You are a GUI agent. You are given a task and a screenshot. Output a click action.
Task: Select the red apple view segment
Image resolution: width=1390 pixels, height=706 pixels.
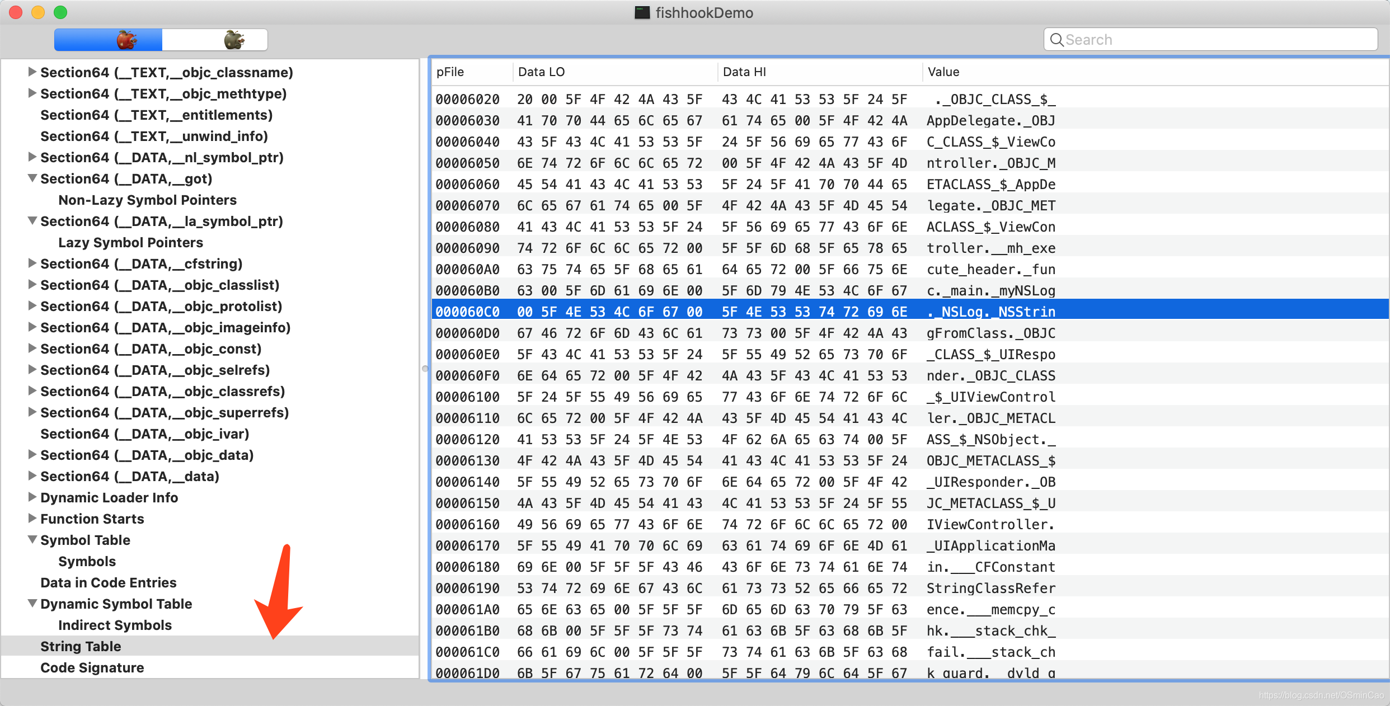click(x=109, y=40)
